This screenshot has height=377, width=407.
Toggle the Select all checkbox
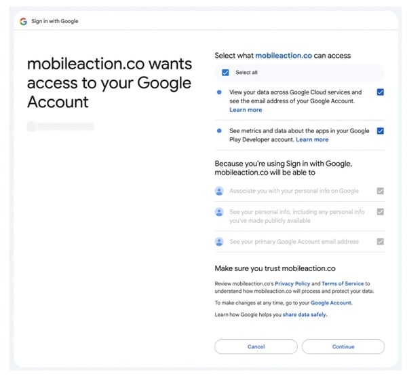[225, 73]
